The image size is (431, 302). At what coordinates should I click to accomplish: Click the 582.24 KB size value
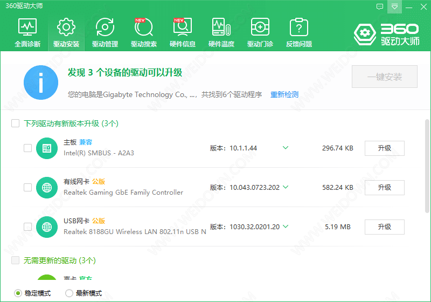pos(338,188)
